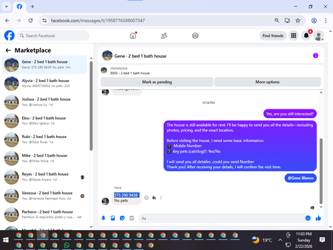Click Gene's avatar beside the reply message

(105, 201)
